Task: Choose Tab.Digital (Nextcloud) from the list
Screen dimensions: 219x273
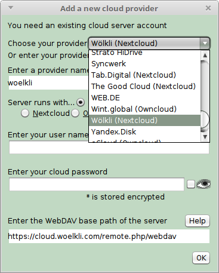Action: 144,75
